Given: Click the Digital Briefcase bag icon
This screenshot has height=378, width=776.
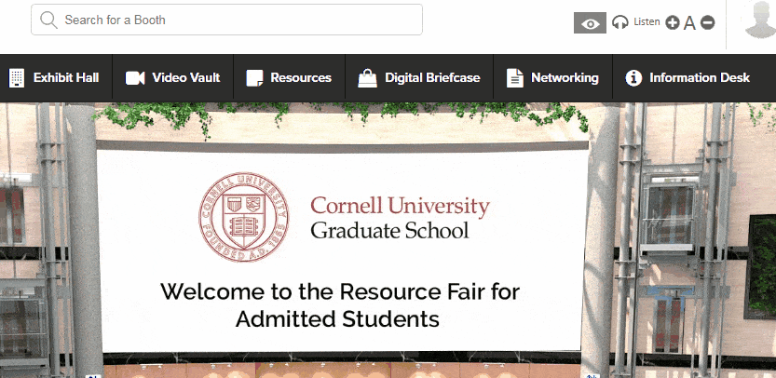Looking at the screenshot, I should tap(368, 78).
